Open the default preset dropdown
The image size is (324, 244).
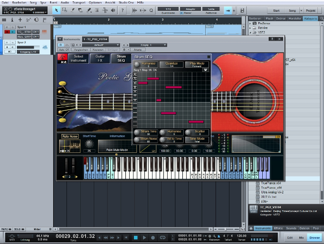(x=101, y=45)
